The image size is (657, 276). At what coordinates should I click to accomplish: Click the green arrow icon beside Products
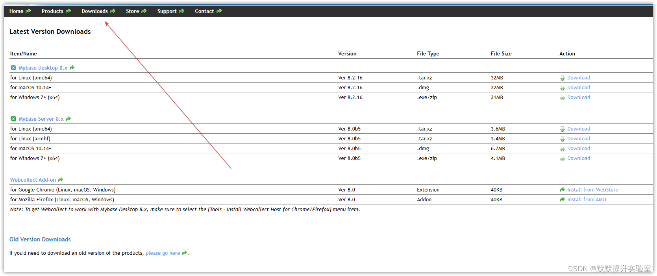point(68,11)
